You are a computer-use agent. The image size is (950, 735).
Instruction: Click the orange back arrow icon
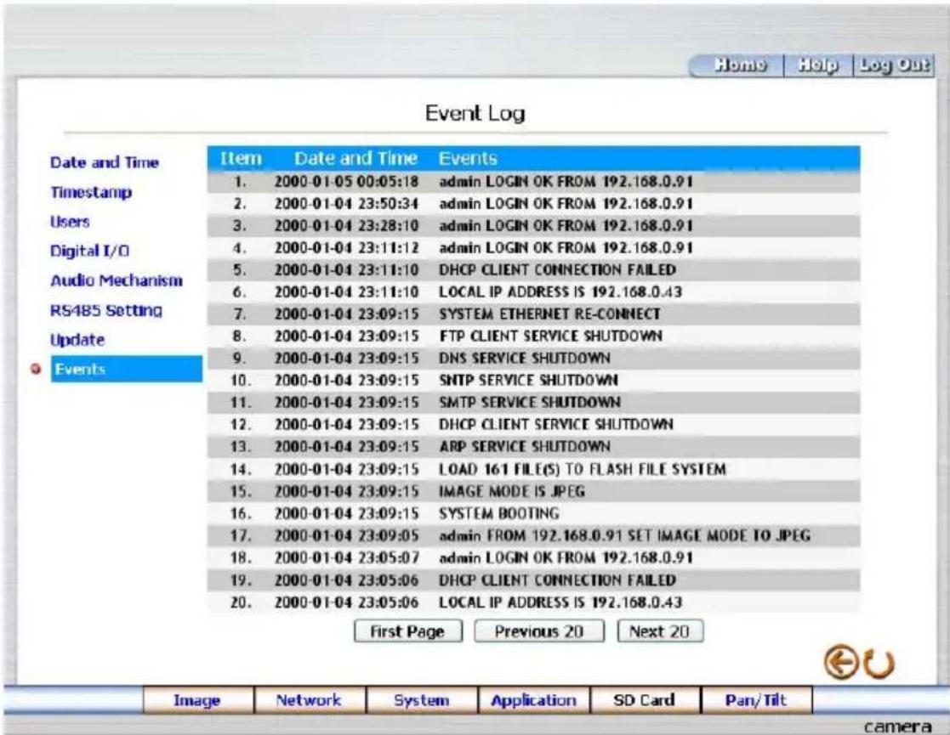(x=840, y=662)
